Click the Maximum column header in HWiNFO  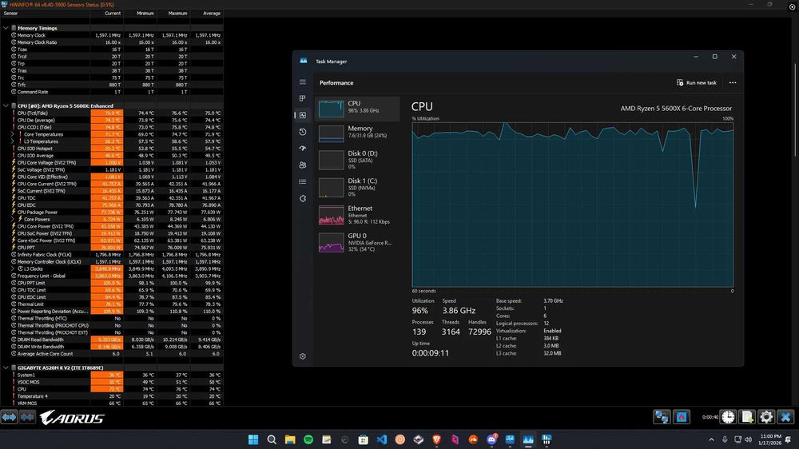tap(173, 14)
